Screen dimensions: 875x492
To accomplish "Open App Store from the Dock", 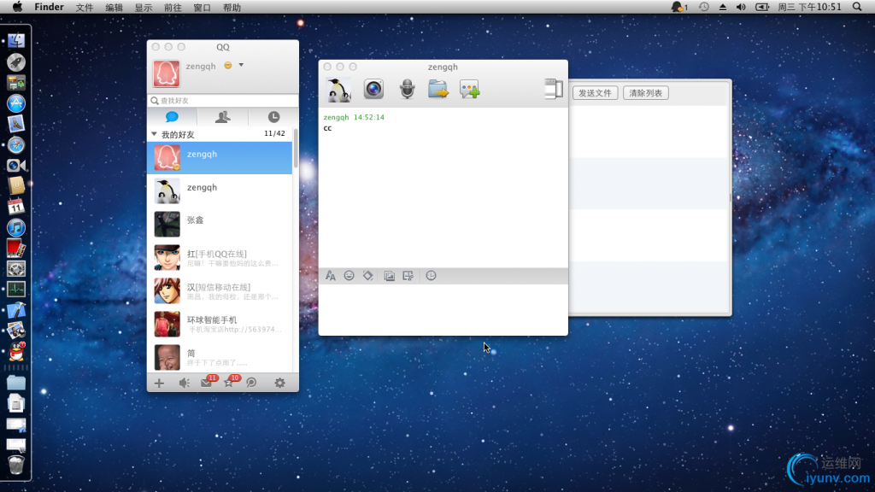I will point(16,103).
